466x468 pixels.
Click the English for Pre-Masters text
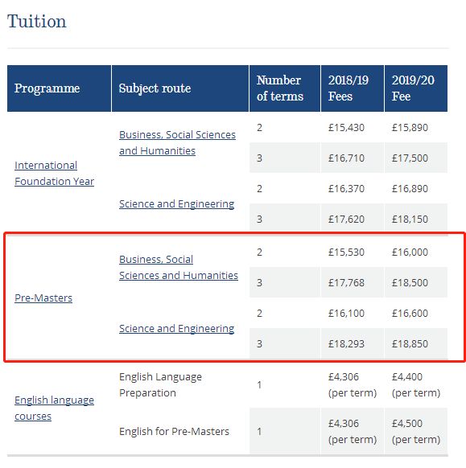[174, 431]
